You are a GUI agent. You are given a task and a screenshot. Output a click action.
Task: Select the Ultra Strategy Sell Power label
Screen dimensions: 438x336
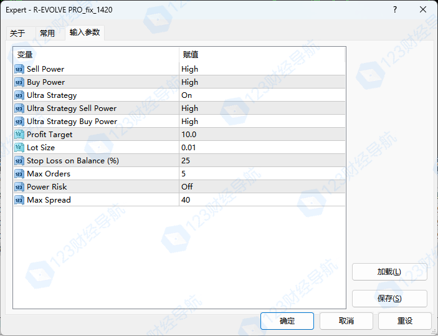click(72, 108)
